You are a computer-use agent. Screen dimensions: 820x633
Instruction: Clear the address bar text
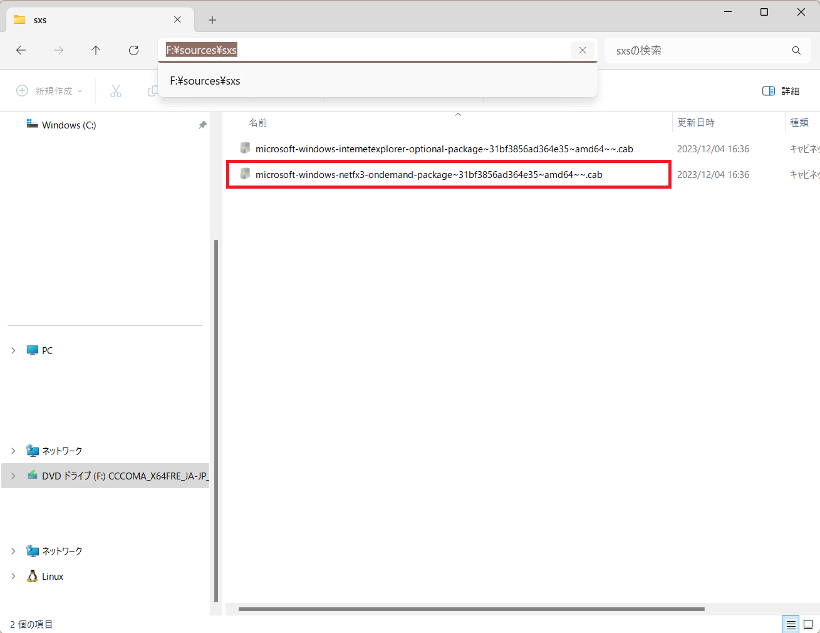pyautogui.click(x=583, y=50)
